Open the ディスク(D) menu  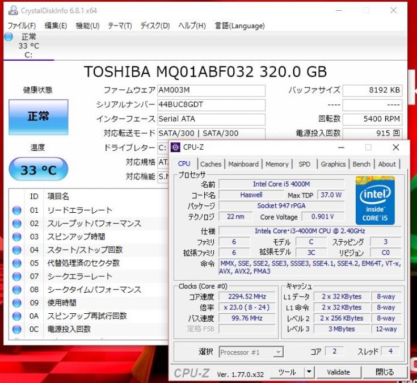tap(155, 26)
